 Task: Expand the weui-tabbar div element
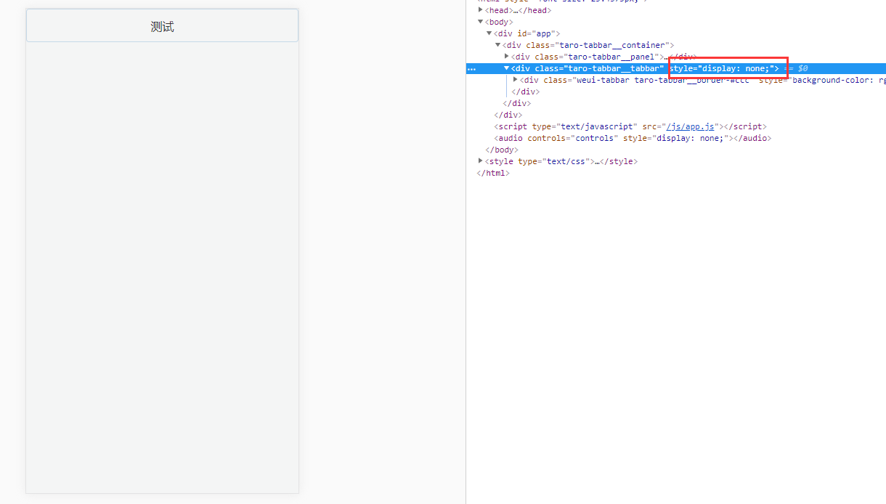(x=515, y=80)
